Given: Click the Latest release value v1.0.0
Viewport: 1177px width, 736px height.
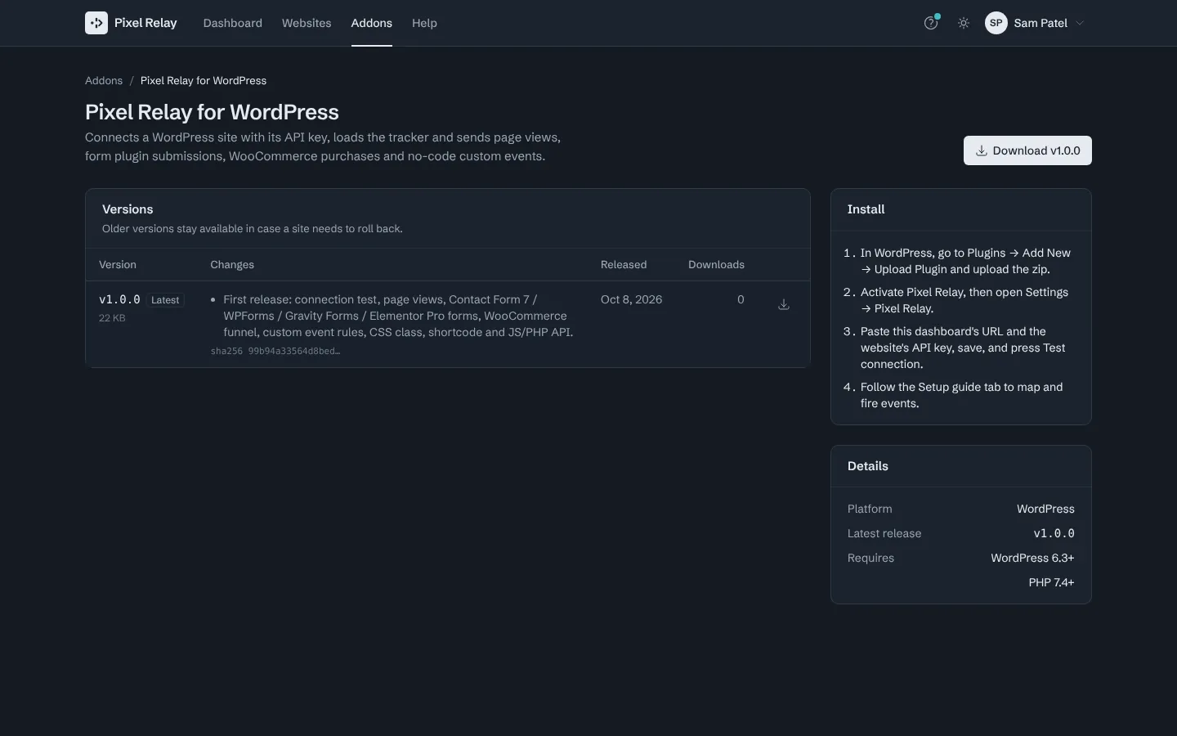Looking at the screenshot, I should [x=1054, y=533].
